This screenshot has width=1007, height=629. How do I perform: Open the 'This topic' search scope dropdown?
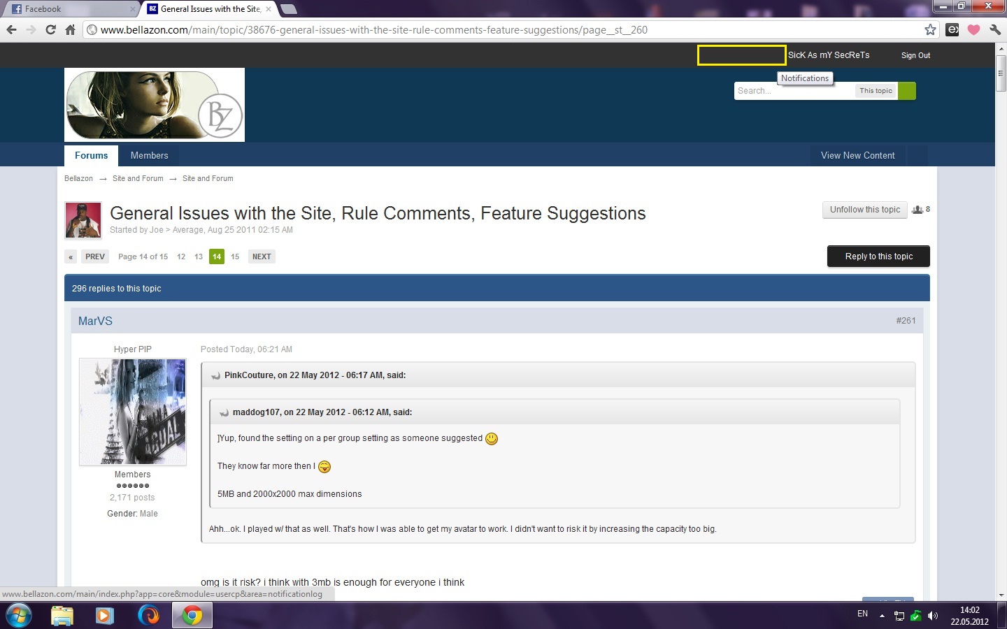coord(876,91)
